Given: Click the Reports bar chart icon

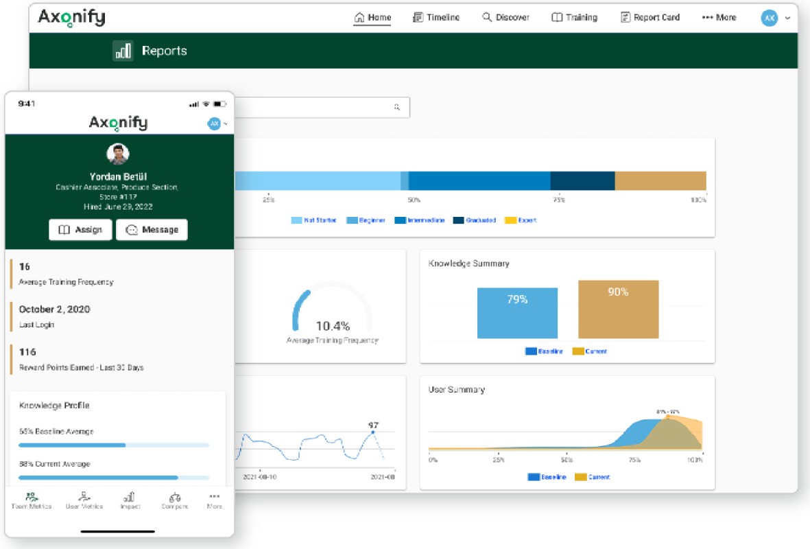Looking at the screenshot, I should [x=123, y=51].
